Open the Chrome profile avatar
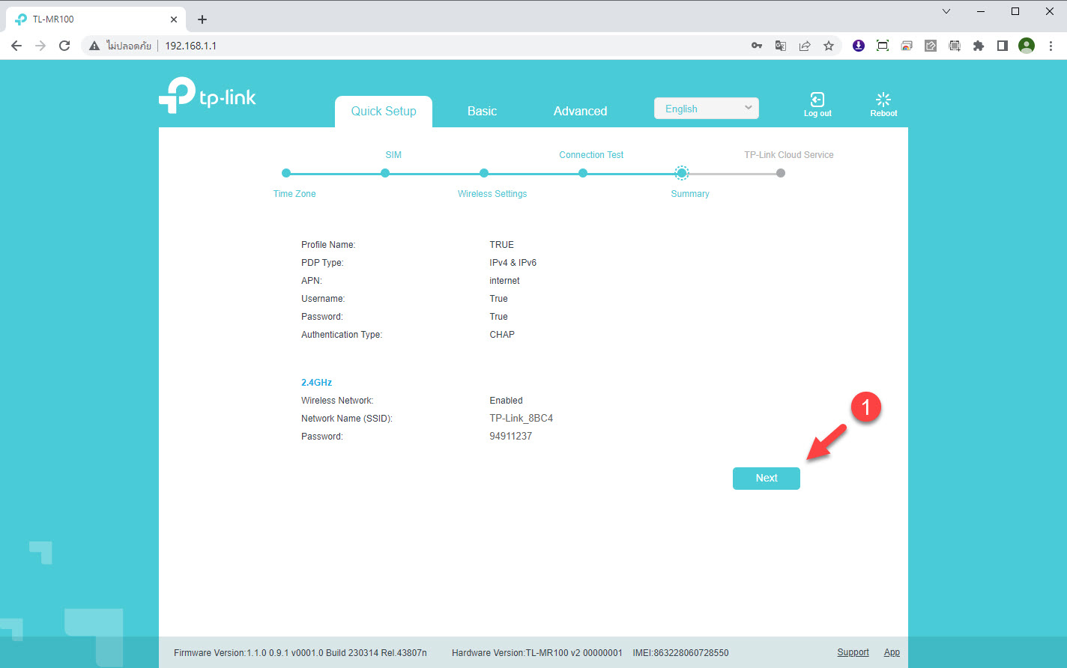 pos(1027,46)
